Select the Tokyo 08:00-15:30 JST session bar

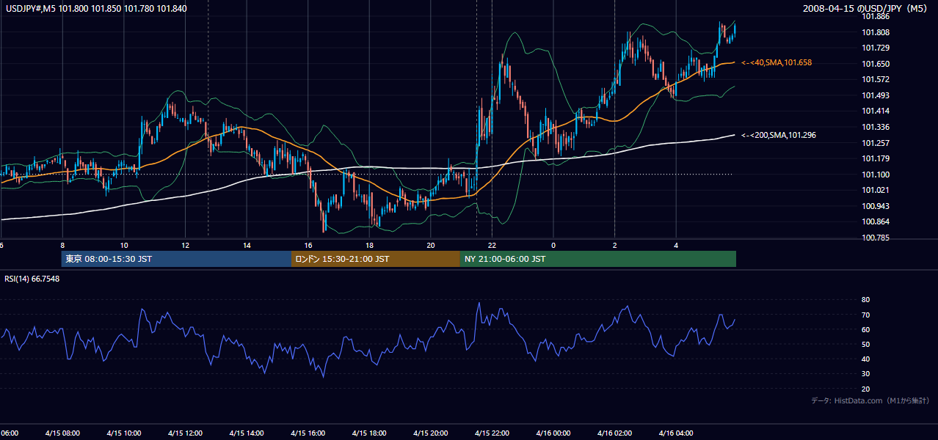[x=176, y=259]
